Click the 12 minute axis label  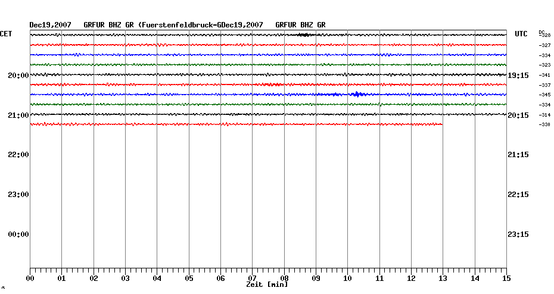coord(411,279)
